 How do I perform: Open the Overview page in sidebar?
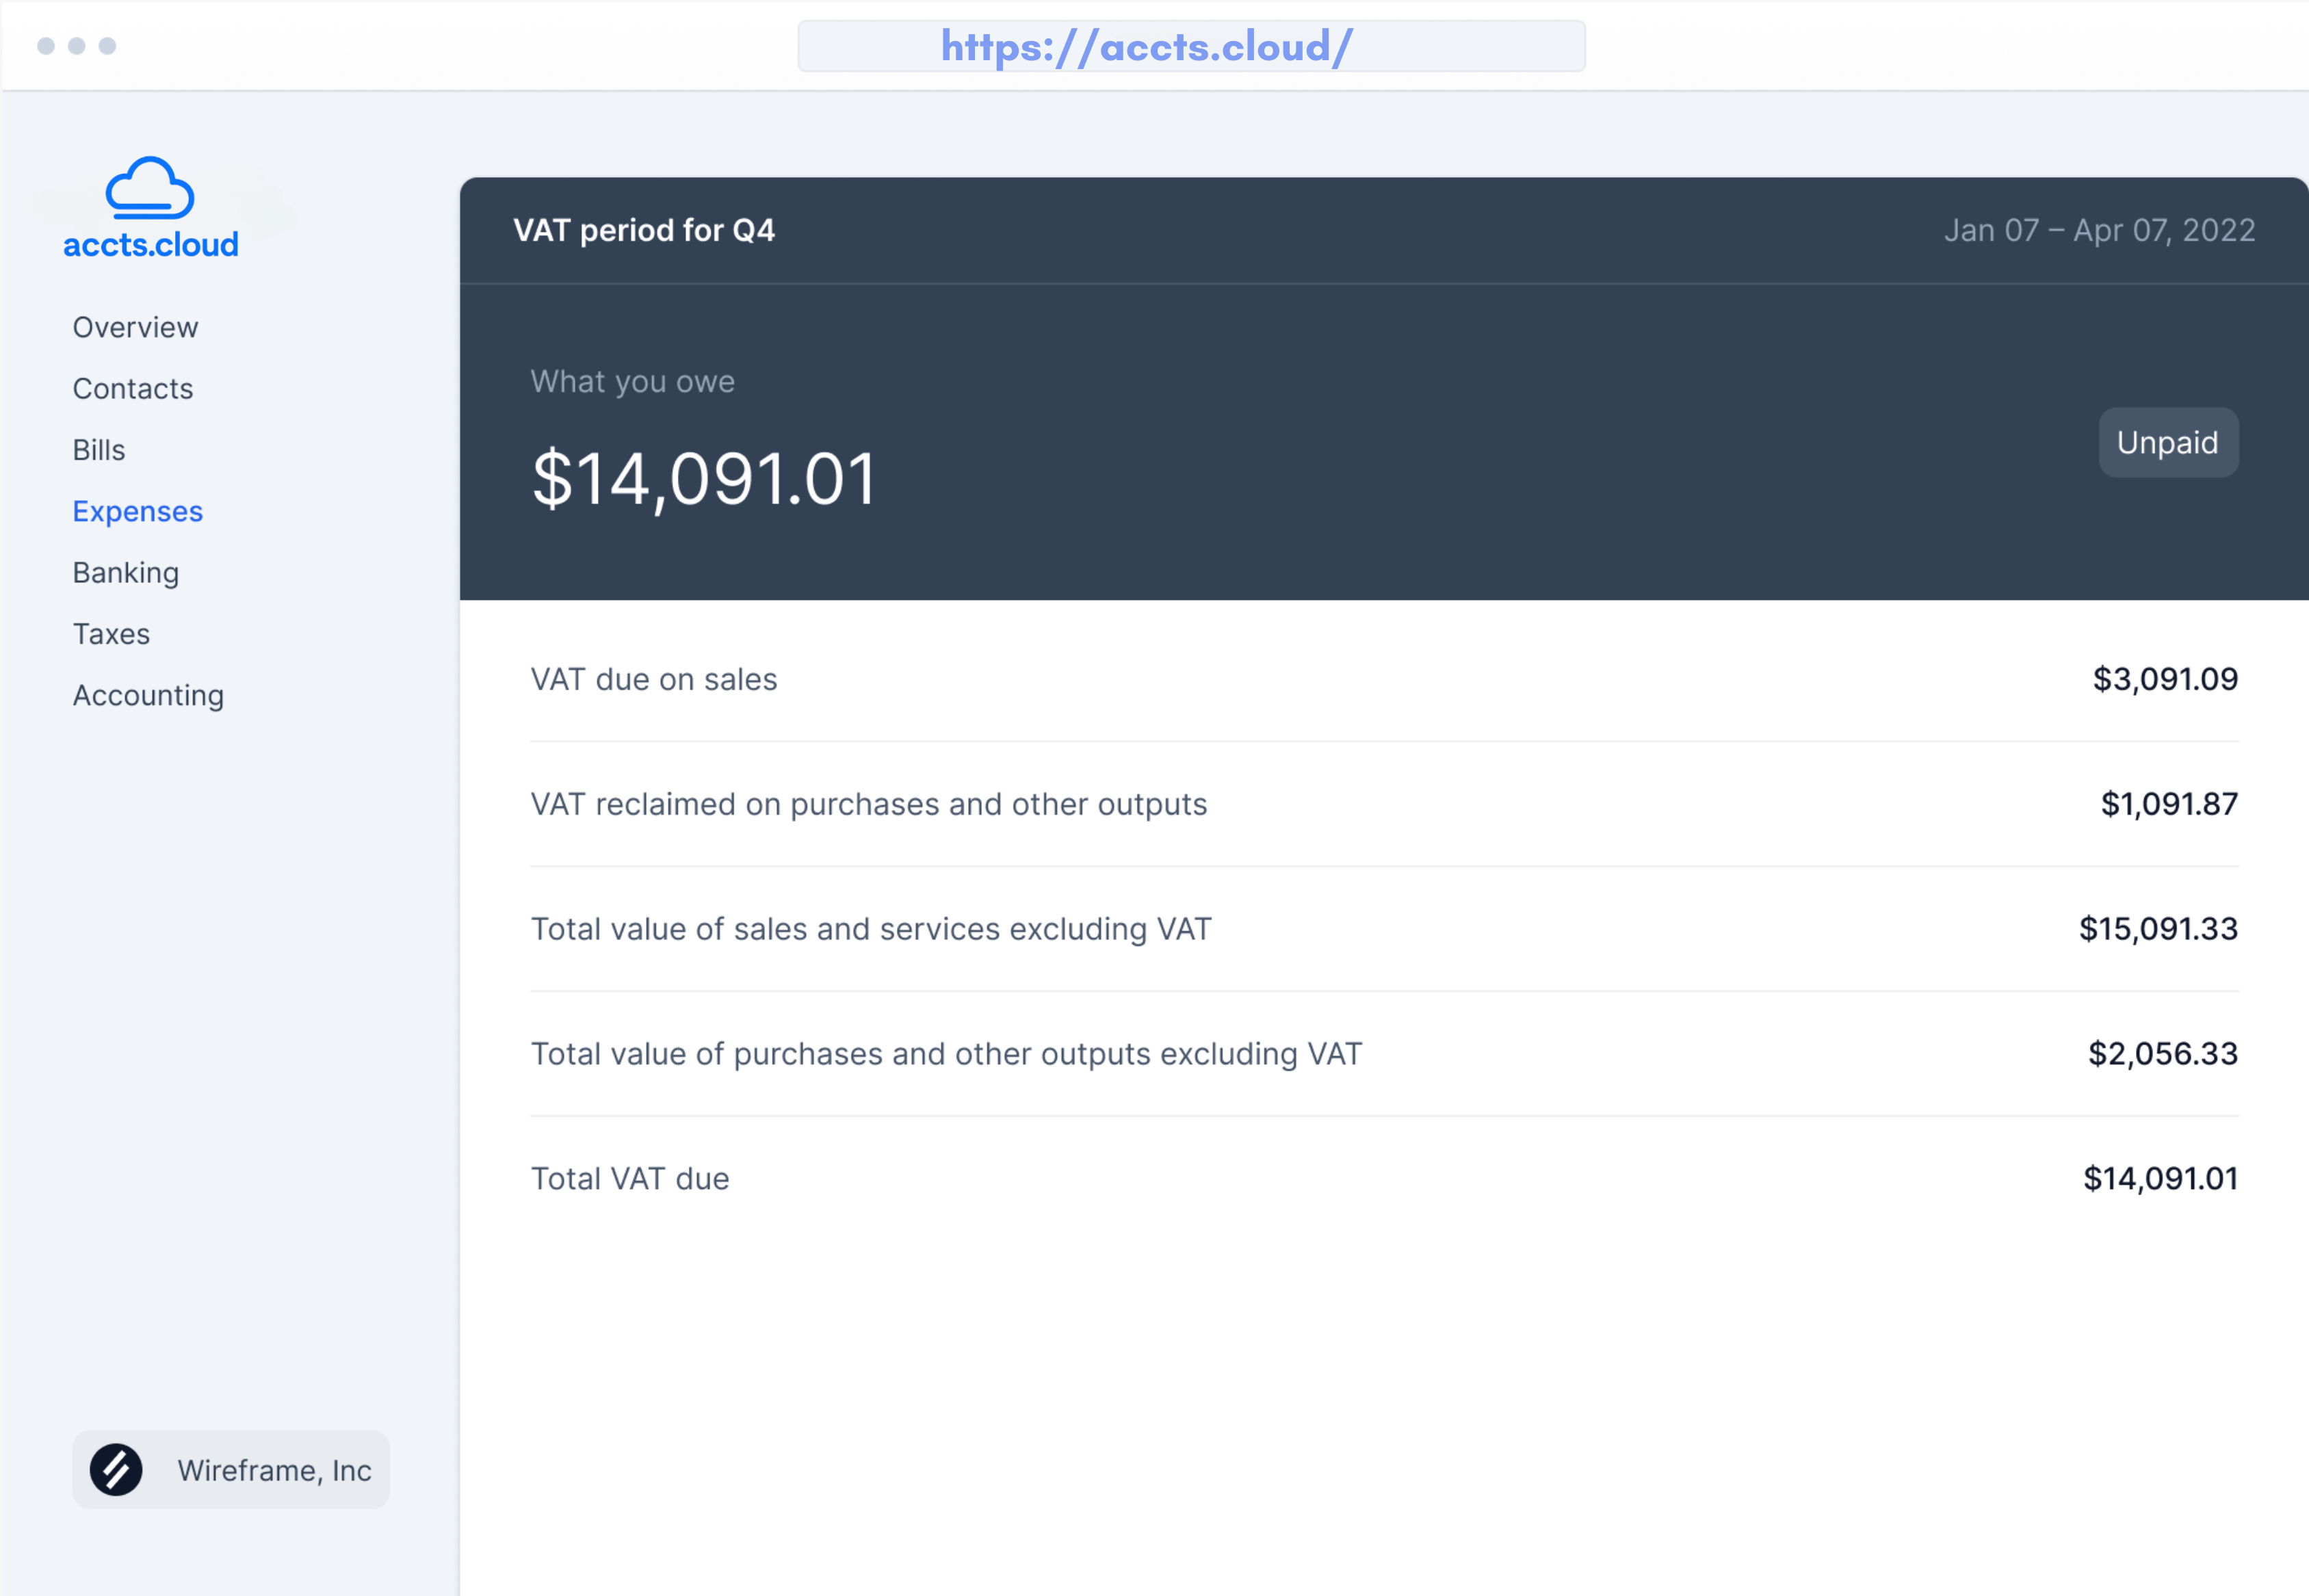coord(135,327)
